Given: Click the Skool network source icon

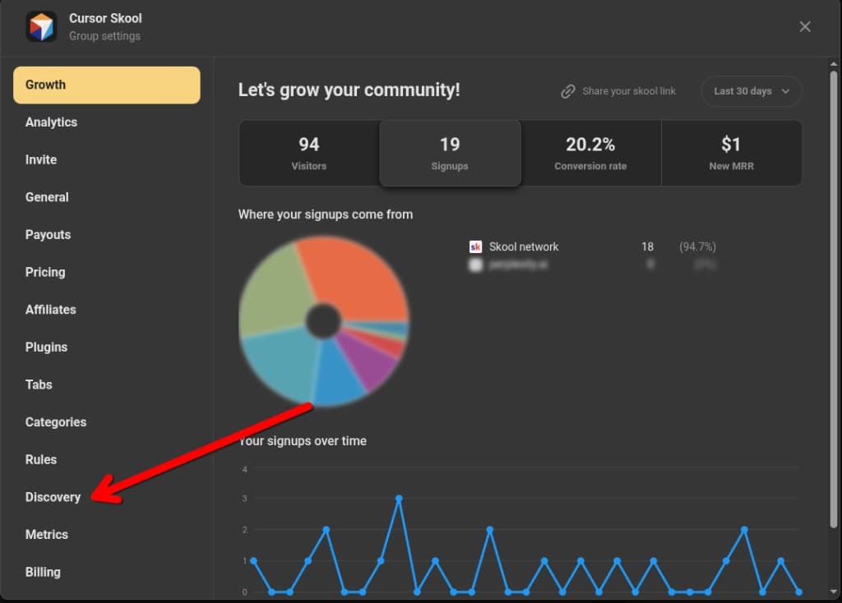Looking at the screenshot, I should (476, 246).
